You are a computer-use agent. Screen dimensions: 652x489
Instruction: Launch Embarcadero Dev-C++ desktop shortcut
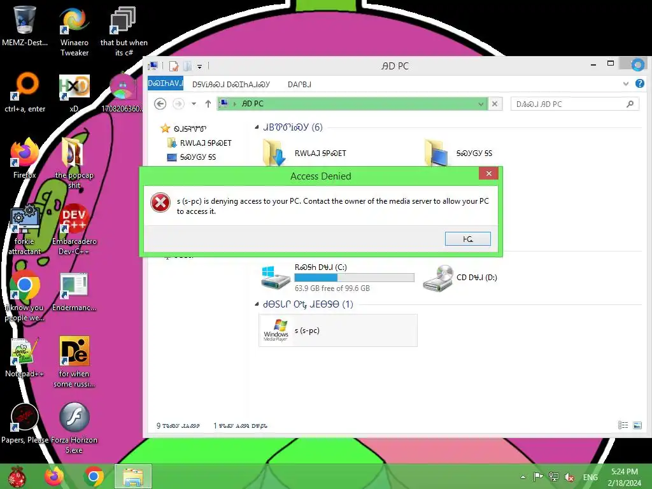(74, 229)
